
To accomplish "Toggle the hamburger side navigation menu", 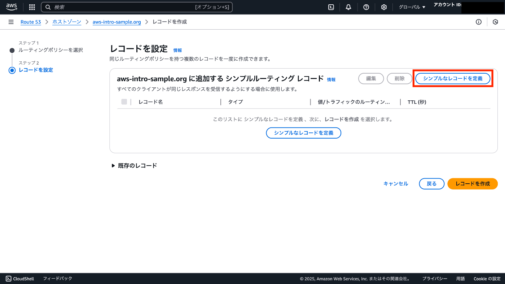I will (x=11, y=22).
